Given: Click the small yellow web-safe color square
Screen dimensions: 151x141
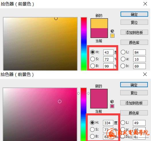Looking at the screenshot, I should pyautogui.click(x=112, y=36).
